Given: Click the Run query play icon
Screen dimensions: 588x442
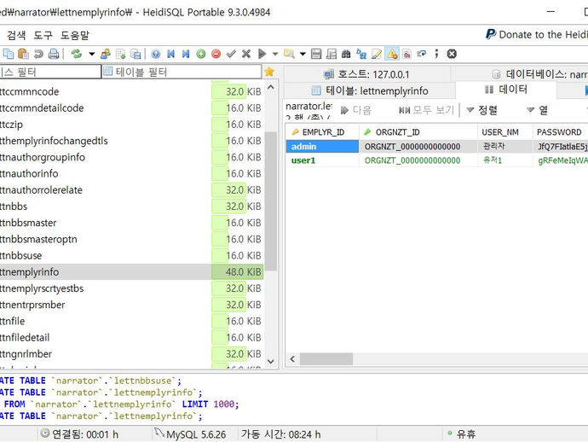Looking at the screenshot, I should pos(262,54).
